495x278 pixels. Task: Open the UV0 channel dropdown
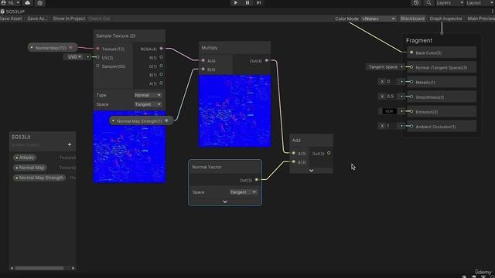coord(74,57)
